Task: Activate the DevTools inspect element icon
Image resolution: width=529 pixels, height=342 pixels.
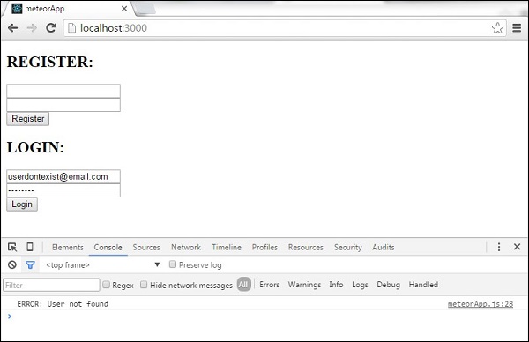Action: (12, 247)
